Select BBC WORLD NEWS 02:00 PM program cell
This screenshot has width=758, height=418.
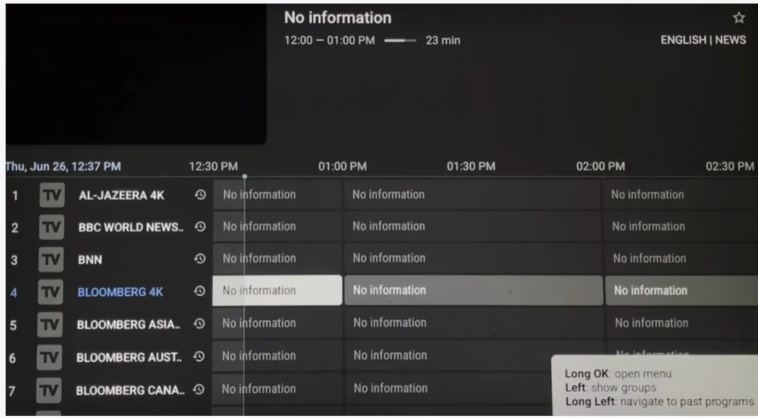tap(681, 226)
